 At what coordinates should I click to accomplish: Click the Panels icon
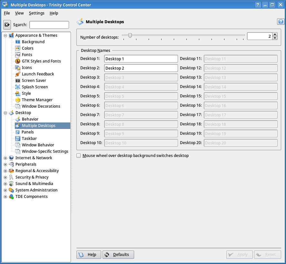coord(17,132)
